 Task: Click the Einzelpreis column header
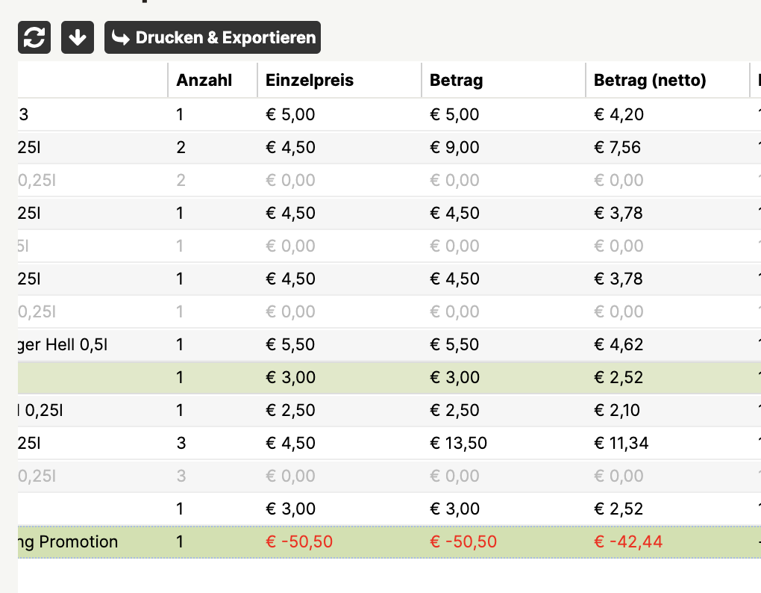(x=309, y=80)
